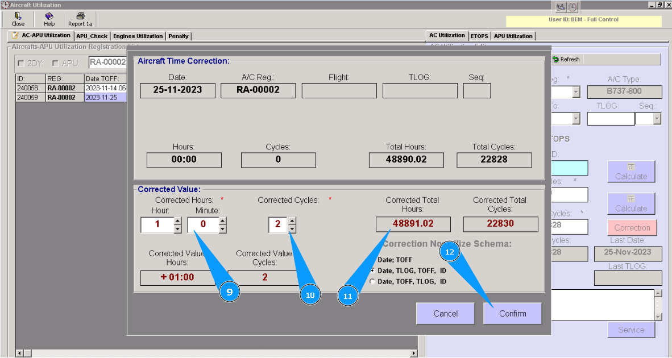The width and height of the screenshot is (672, 358).
Task: Decrease Corrected Hours hour value
Action: click(178, 229)
